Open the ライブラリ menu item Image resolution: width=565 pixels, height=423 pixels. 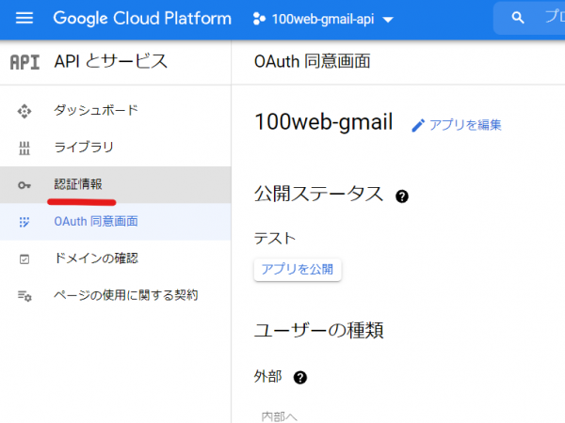click(x=115, y=148)
